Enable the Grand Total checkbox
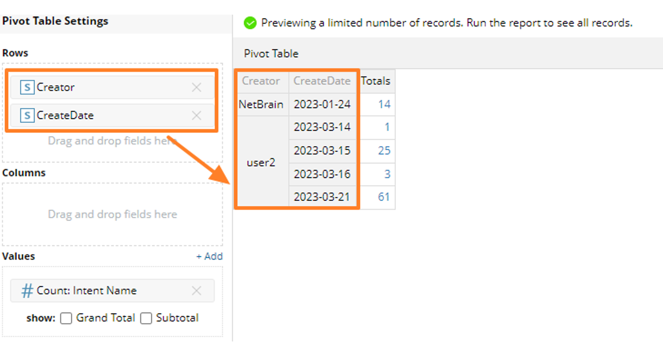This screenshot has width=663, height=345. coord(66,318)
